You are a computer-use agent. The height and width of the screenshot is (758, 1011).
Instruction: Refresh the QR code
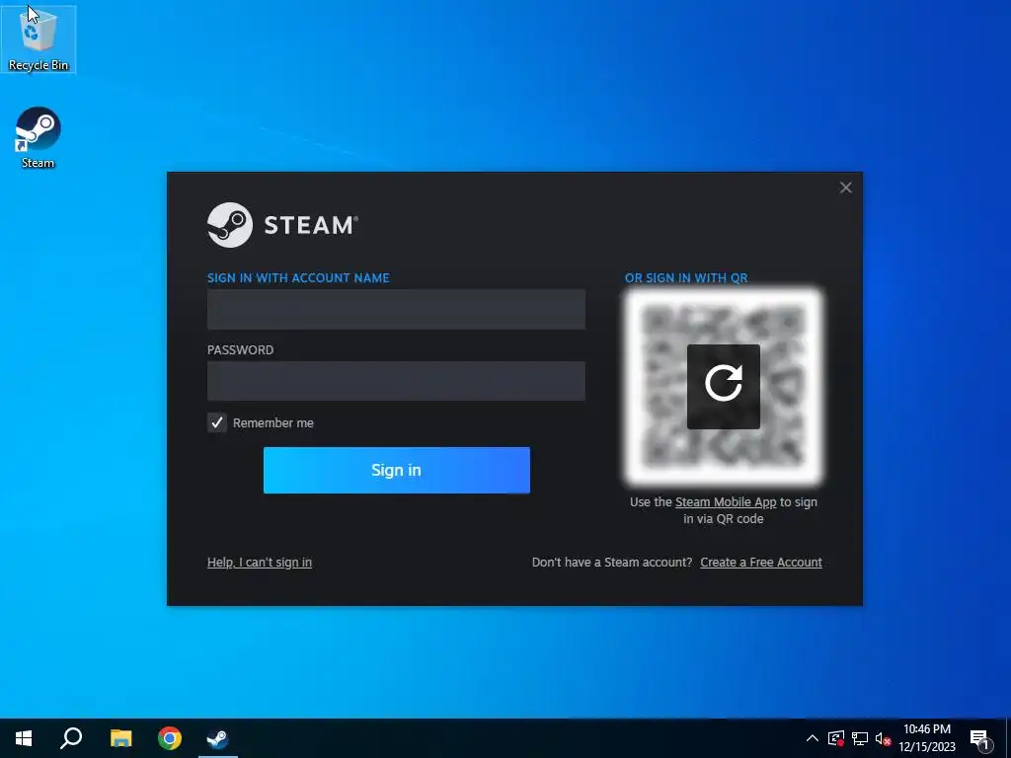tap(724, 386)
